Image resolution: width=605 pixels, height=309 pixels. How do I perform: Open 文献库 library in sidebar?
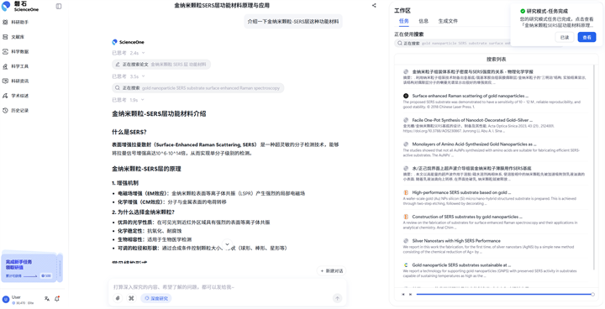[x=14, y=37]
